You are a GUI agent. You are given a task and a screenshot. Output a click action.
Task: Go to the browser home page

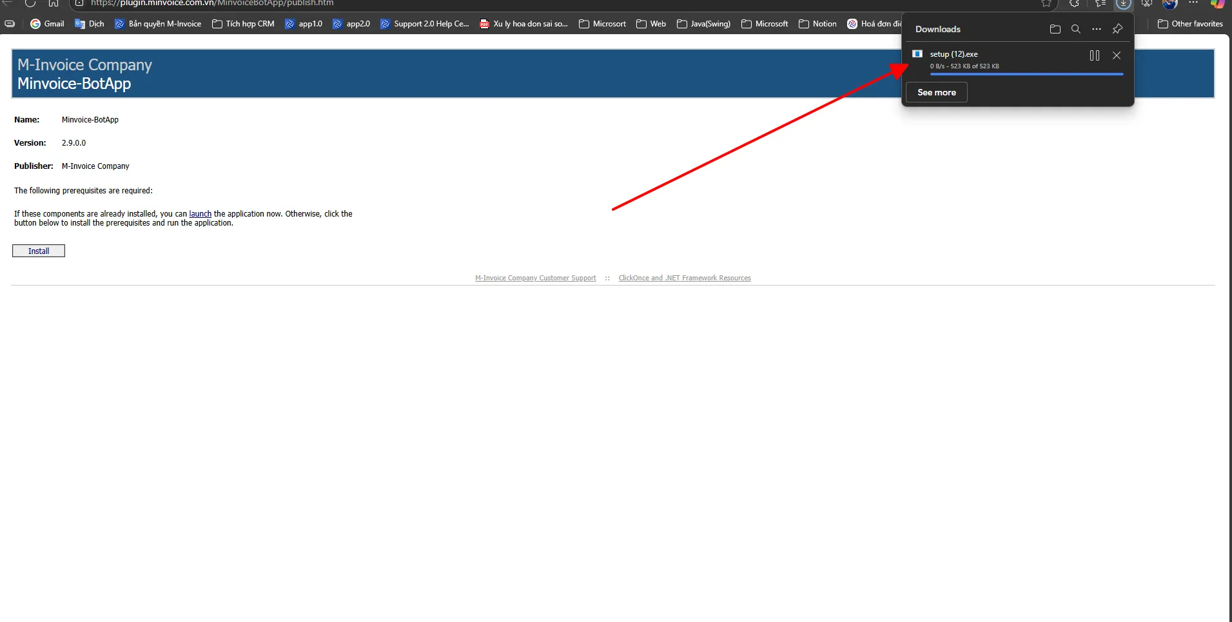[x=54, y=3]
